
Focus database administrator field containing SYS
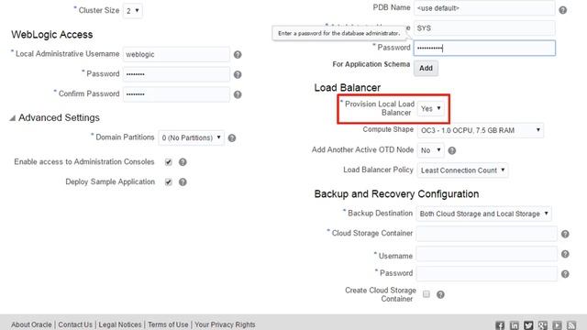pos(484,28)
